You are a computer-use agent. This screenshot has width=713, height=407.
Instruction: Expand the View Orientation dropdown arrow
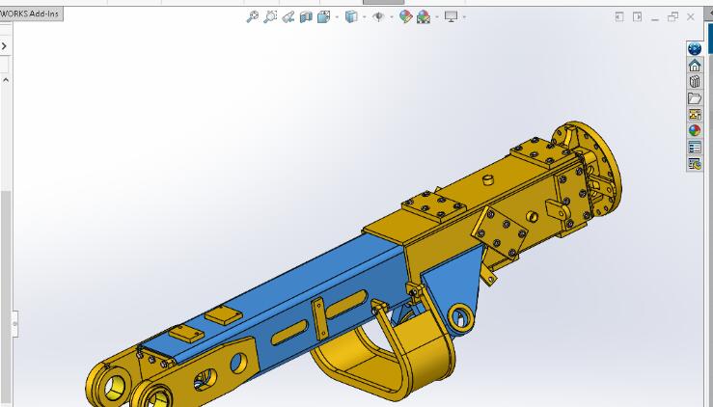[x=337, y=17]
